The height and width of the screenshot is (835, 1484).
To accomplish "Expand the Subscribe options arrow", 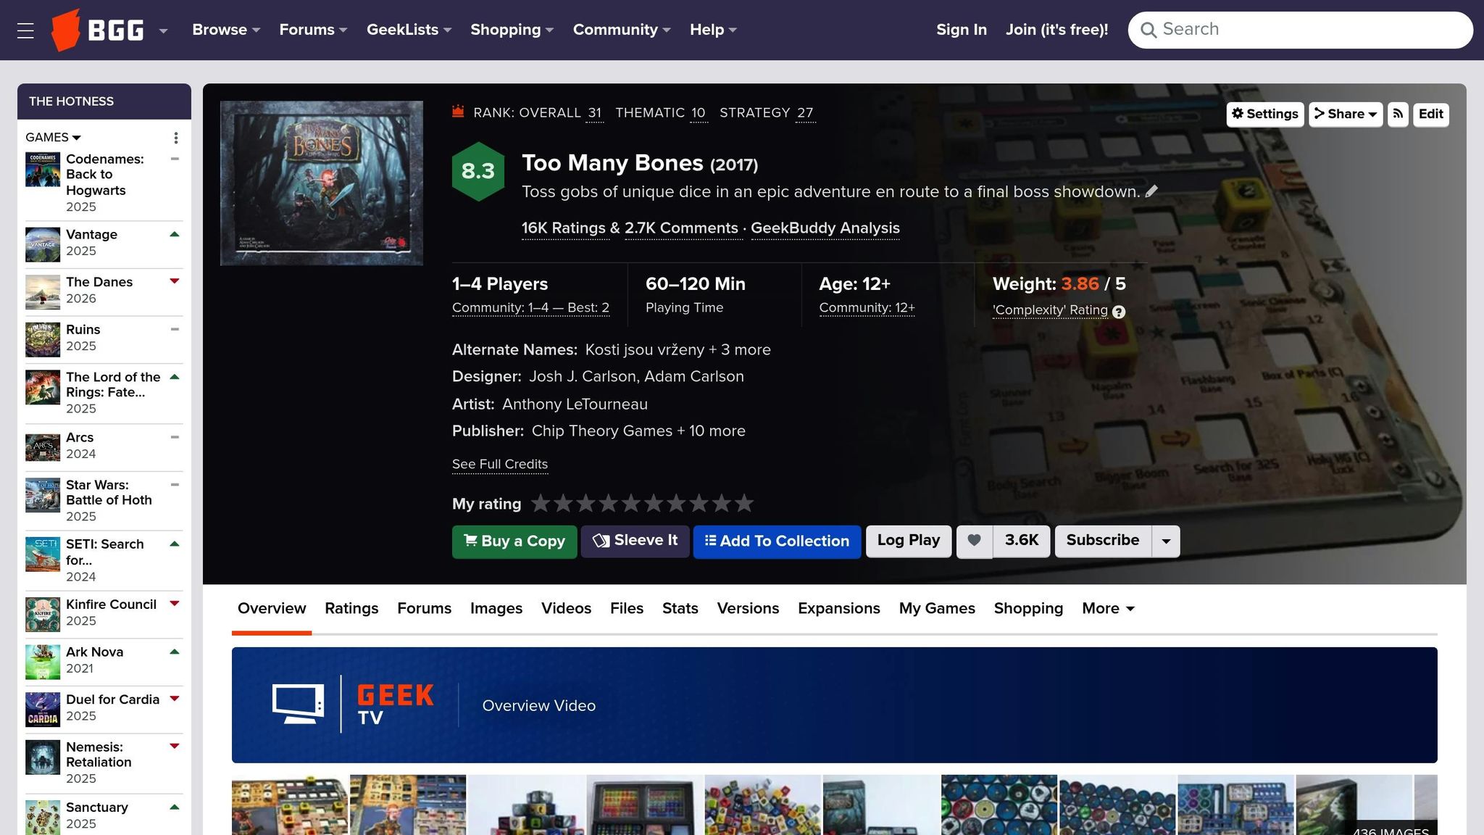I will tap(1166, 541).
